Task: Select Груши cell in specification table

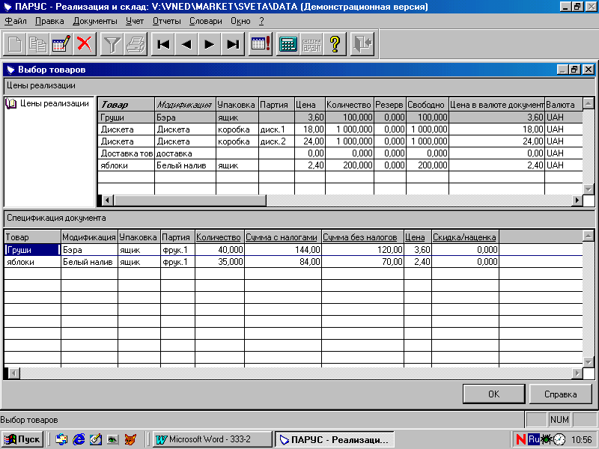Action: click(x=32, y=250)
